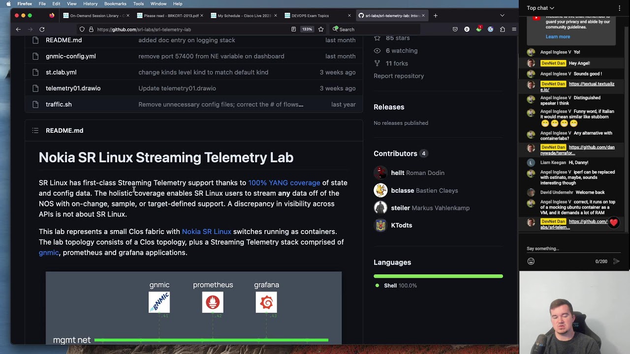630x354 pixels.
Task: Open the extensions puzzle icon in toolbar
Action: (502, 29)
